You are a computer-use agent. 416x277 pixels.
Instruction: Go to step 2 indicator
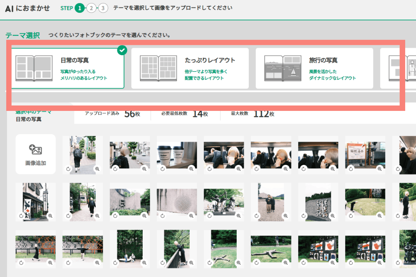[91, 8]
